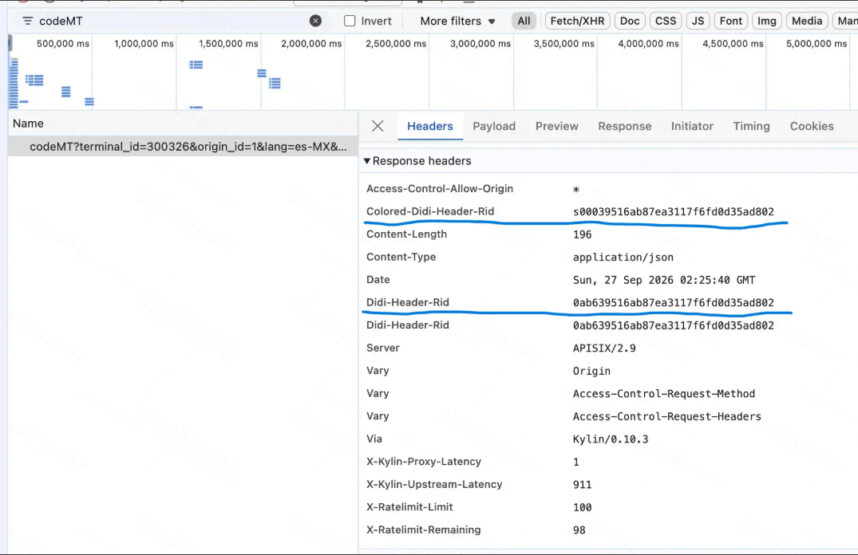Click the Access-Control-Request-Headers Vary value
Image resolution: width=858 pixels, height=555 pixels.
(x=667, y=417)
